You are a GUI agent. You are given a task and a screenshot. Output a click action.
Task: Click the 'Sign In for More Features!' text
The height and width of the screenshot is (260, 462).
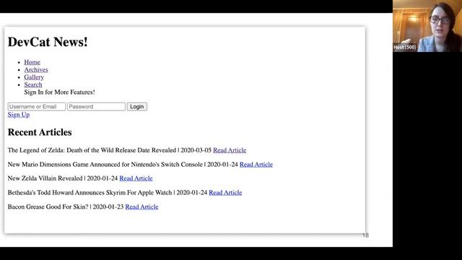point(59,92)
